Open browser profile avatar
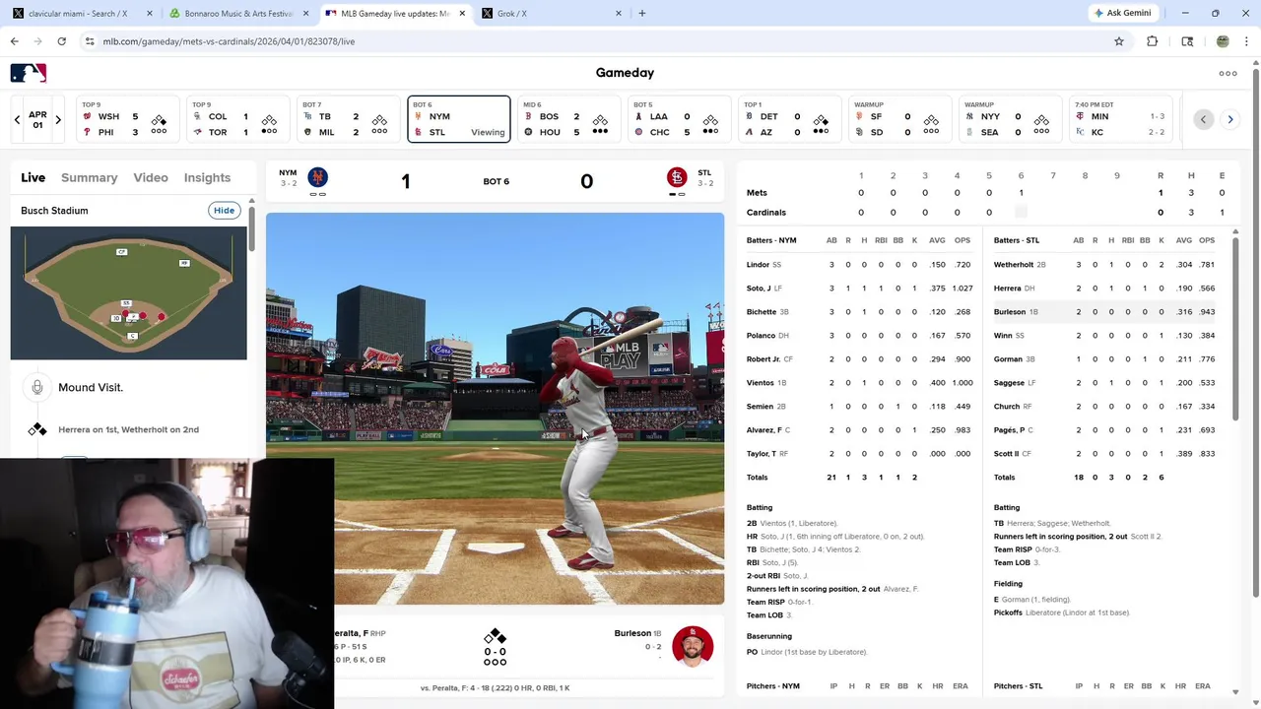 pos(1223,41)
